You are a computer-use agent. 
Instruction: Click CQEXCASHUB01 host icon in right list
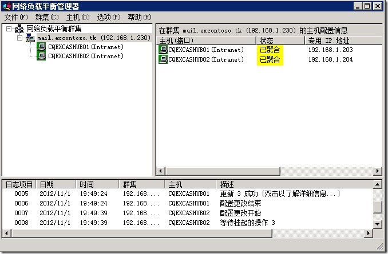163,50
